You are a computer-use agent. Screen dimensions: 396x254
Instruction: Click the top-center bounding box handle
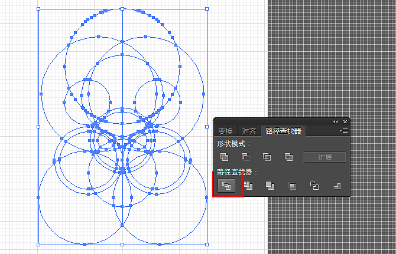(122, 9)
